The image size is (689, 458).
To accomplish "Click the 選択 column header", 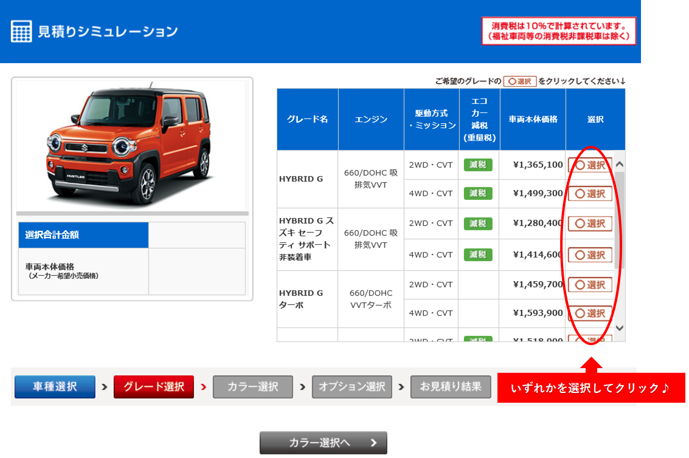I will [x=595, y=120].
